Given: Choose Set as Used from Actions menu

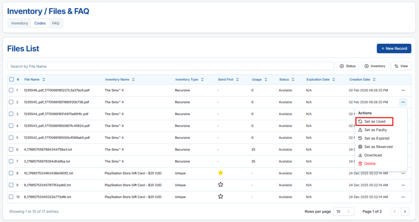Looking at the screenshot, I should tap(374, 121).
